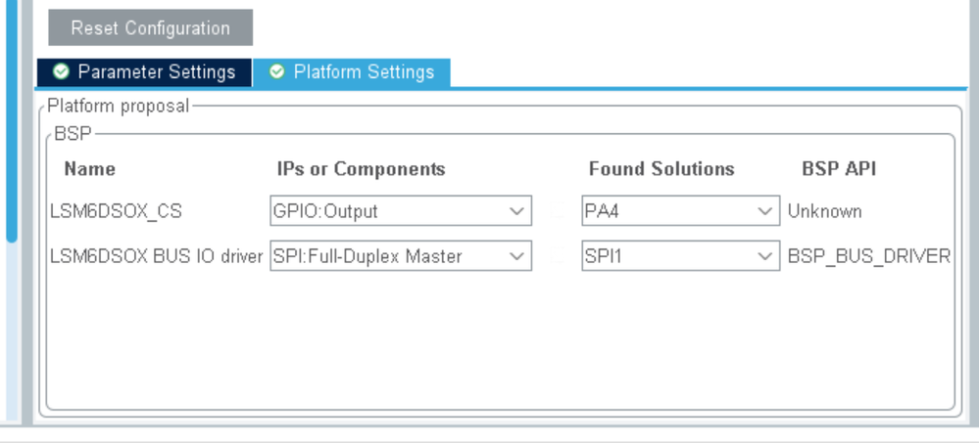The width and height of the screenshot is (979, 443).
Task: Click the Platform proposal group label
Action: click(x=118, y=106)
